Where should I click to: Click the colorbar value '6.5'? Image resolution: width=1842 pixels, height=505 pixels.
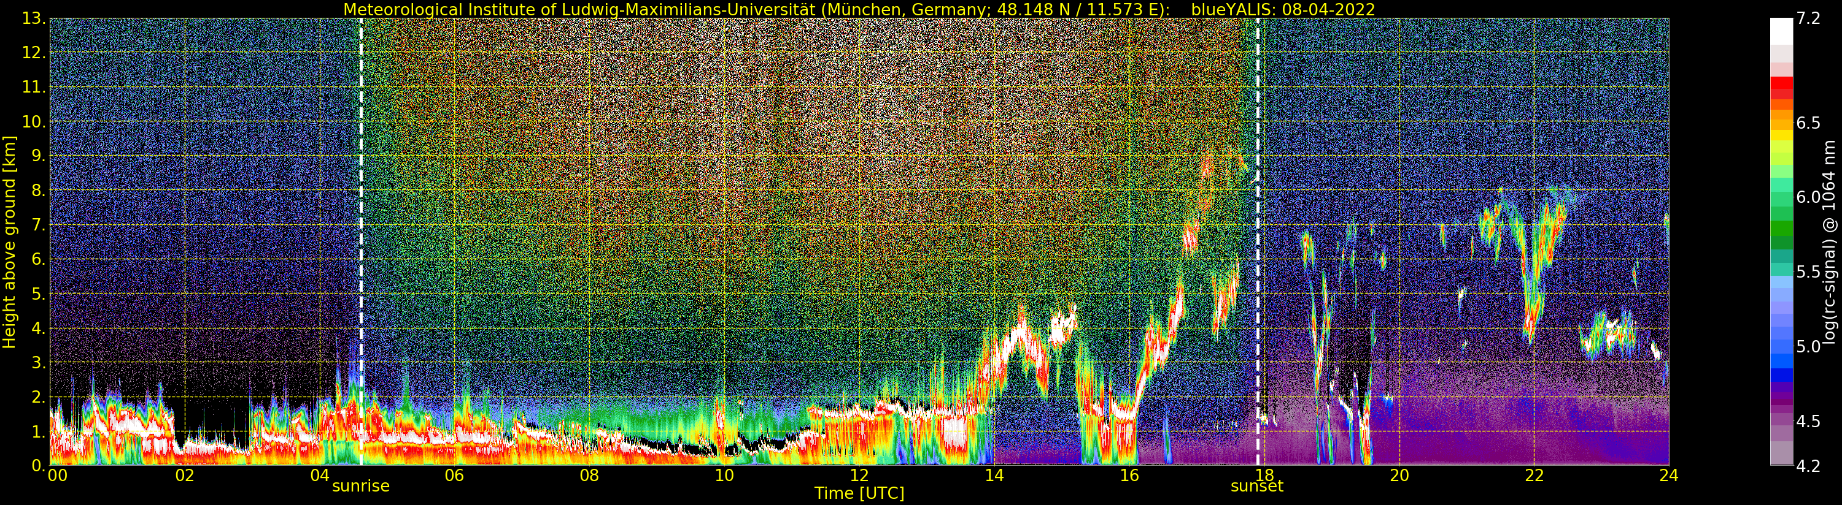click(x=1808, y=123)
